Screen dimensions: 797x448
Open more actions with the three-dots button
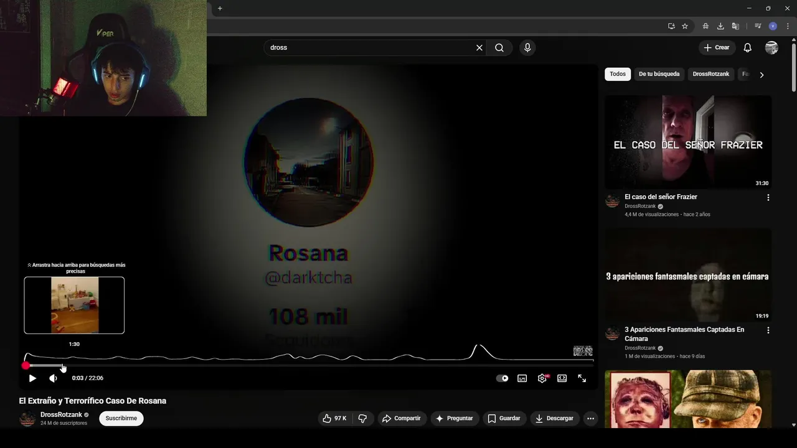[591, 419]
